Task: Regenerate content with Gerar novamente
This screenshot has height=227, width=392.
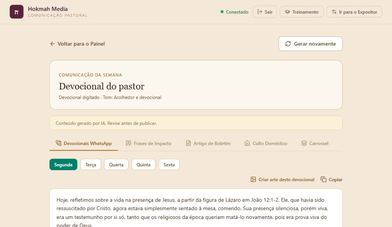Action: click(x=311, y=44)
